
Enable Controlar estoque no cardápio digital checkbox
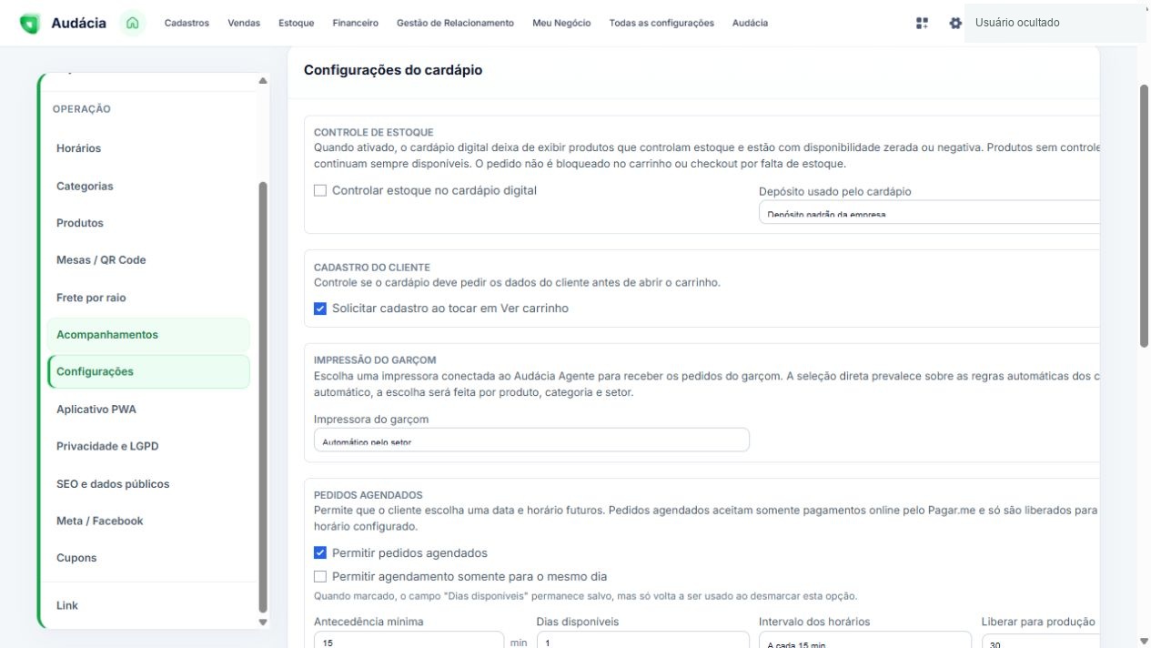click(x=320, y=190)
